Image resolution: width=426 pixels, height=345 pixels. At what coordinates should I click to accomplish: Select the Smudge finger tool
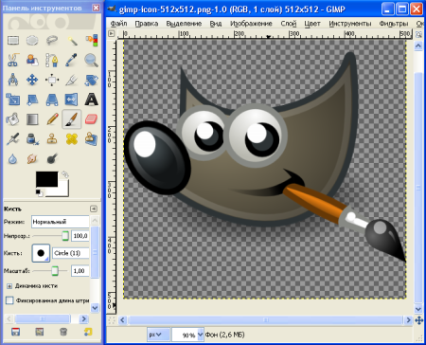tap(32, 158)
